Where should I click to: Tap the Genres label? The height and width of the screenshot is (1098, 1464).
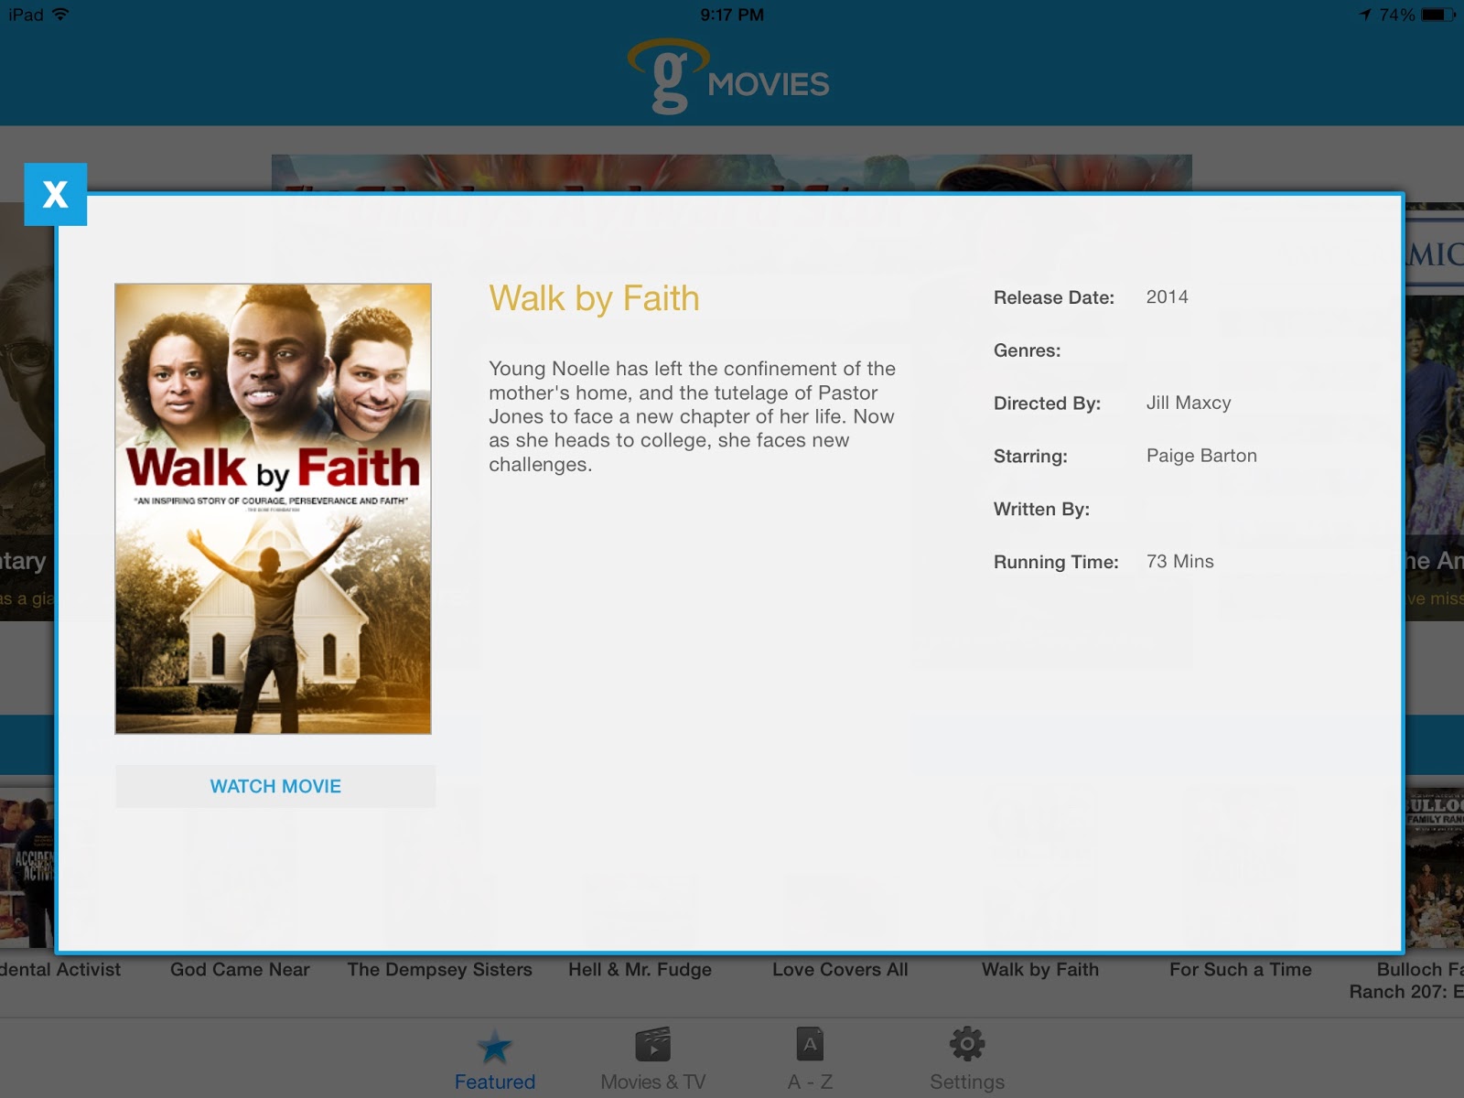click(x=1028, y=350)
